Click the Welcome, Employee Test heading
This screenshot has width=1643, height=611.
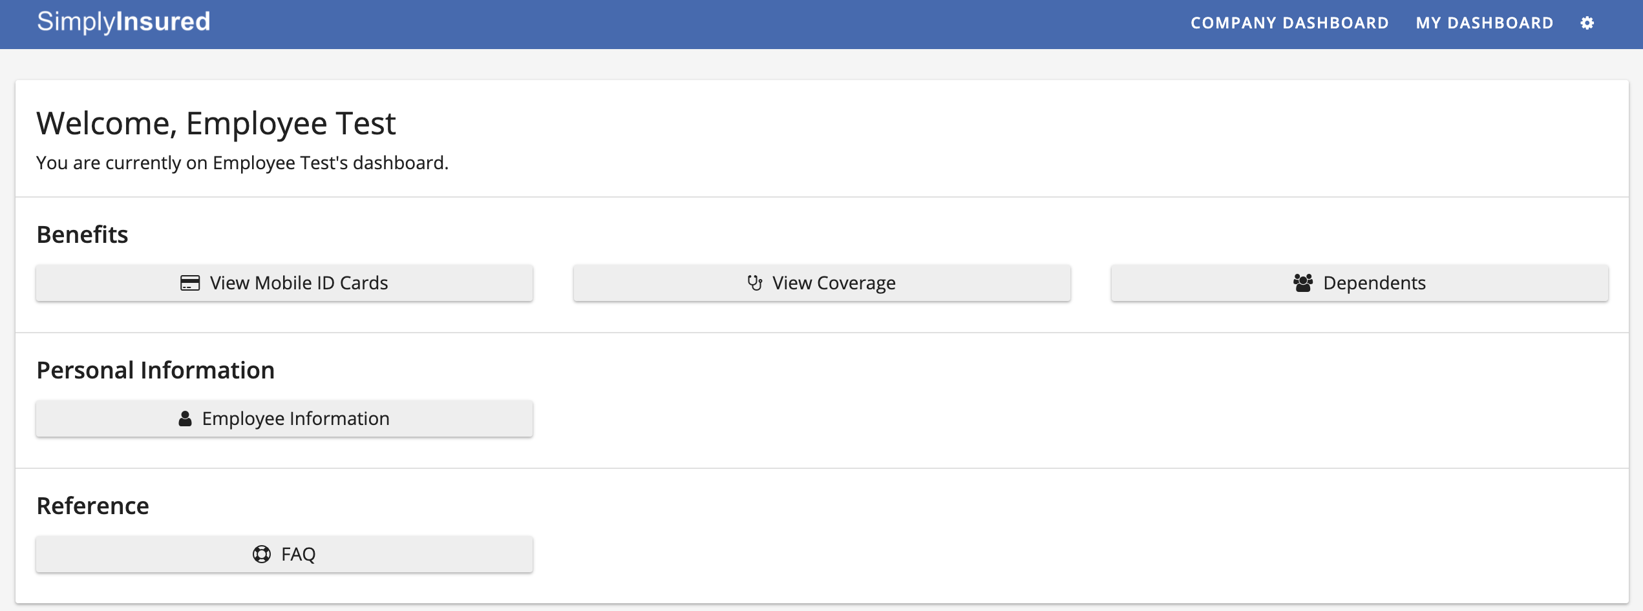[216, 123]
